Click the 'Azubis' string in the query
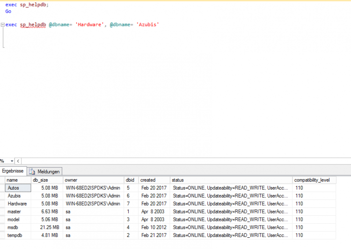The image size is (351, 249). click(x=148, y=25)
